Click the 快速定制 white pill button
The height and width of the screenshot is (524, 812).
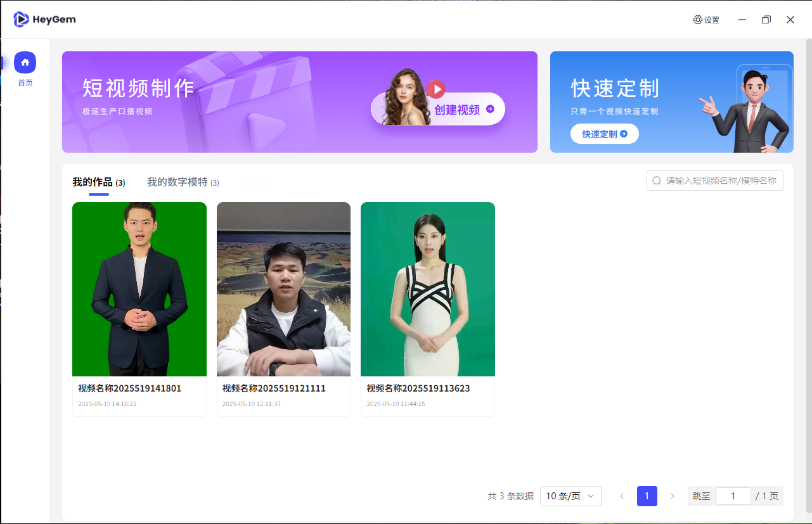tap(605, 134)
